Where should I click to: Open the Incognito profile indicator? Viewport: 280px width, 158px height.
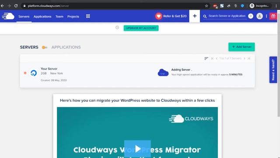pos(260,6)
